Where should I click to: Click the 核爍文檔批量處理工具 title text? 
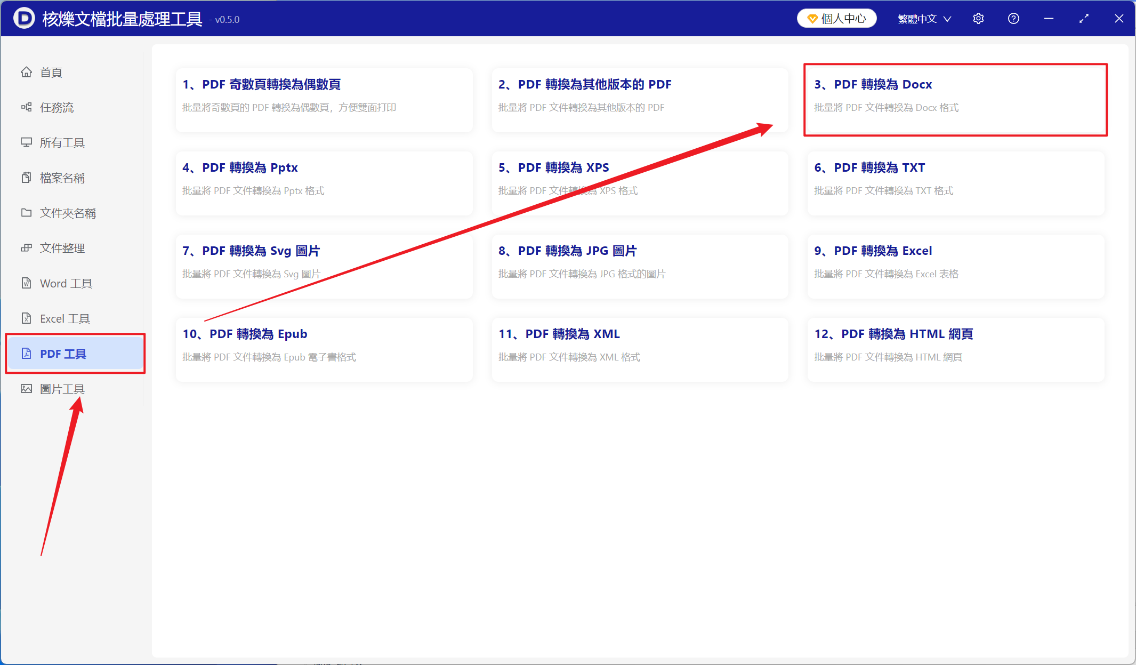122,19
